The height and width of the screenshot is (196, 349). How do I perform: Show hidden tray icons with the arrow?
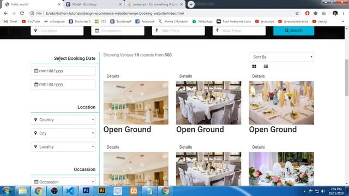304,191
